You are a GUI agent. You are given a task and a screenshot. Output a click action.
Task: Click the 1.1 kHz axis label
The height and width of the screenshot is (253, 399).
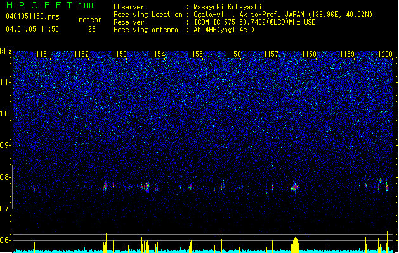point(6,82)
